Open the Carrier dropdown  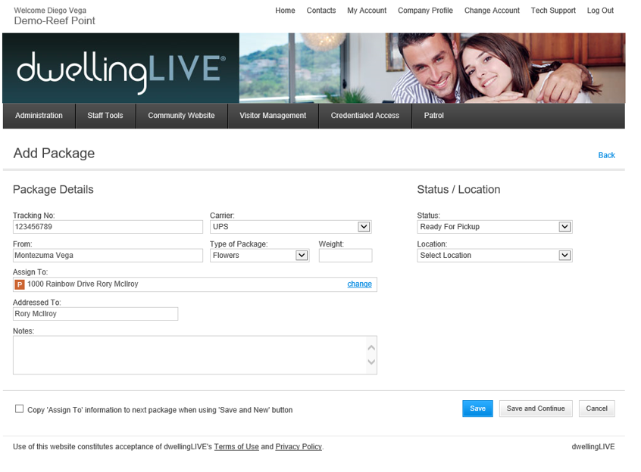click(362, 226)
